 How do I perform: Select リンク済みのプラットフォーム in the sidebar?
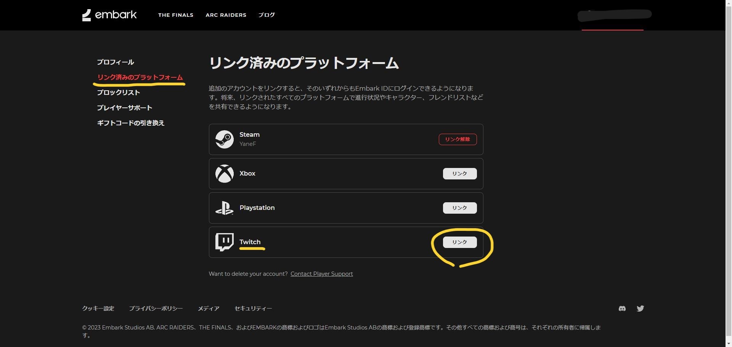[x=140, y=77]
